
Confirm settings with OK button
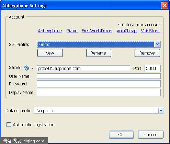click(121, 134)
